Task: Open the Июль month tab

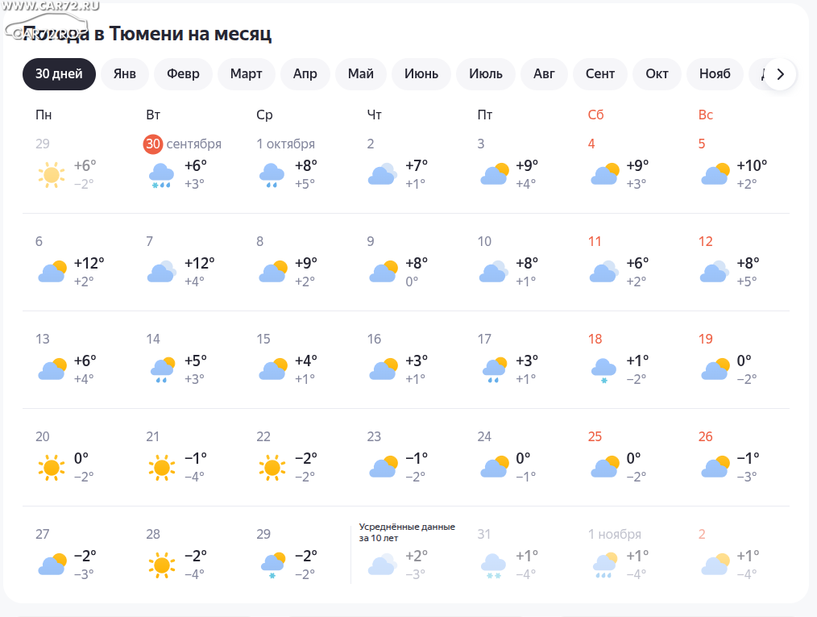Action: (x=486, y=74)
